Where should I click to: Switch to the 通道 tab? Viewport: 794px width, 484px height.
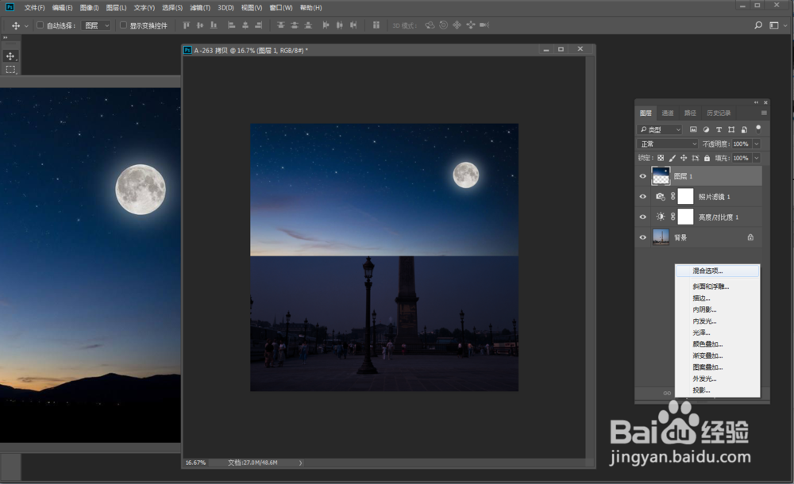click(668, 113)
